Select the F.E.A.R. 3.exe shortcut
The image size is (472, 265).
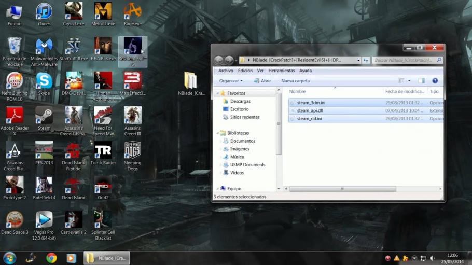tap(103, 49)
